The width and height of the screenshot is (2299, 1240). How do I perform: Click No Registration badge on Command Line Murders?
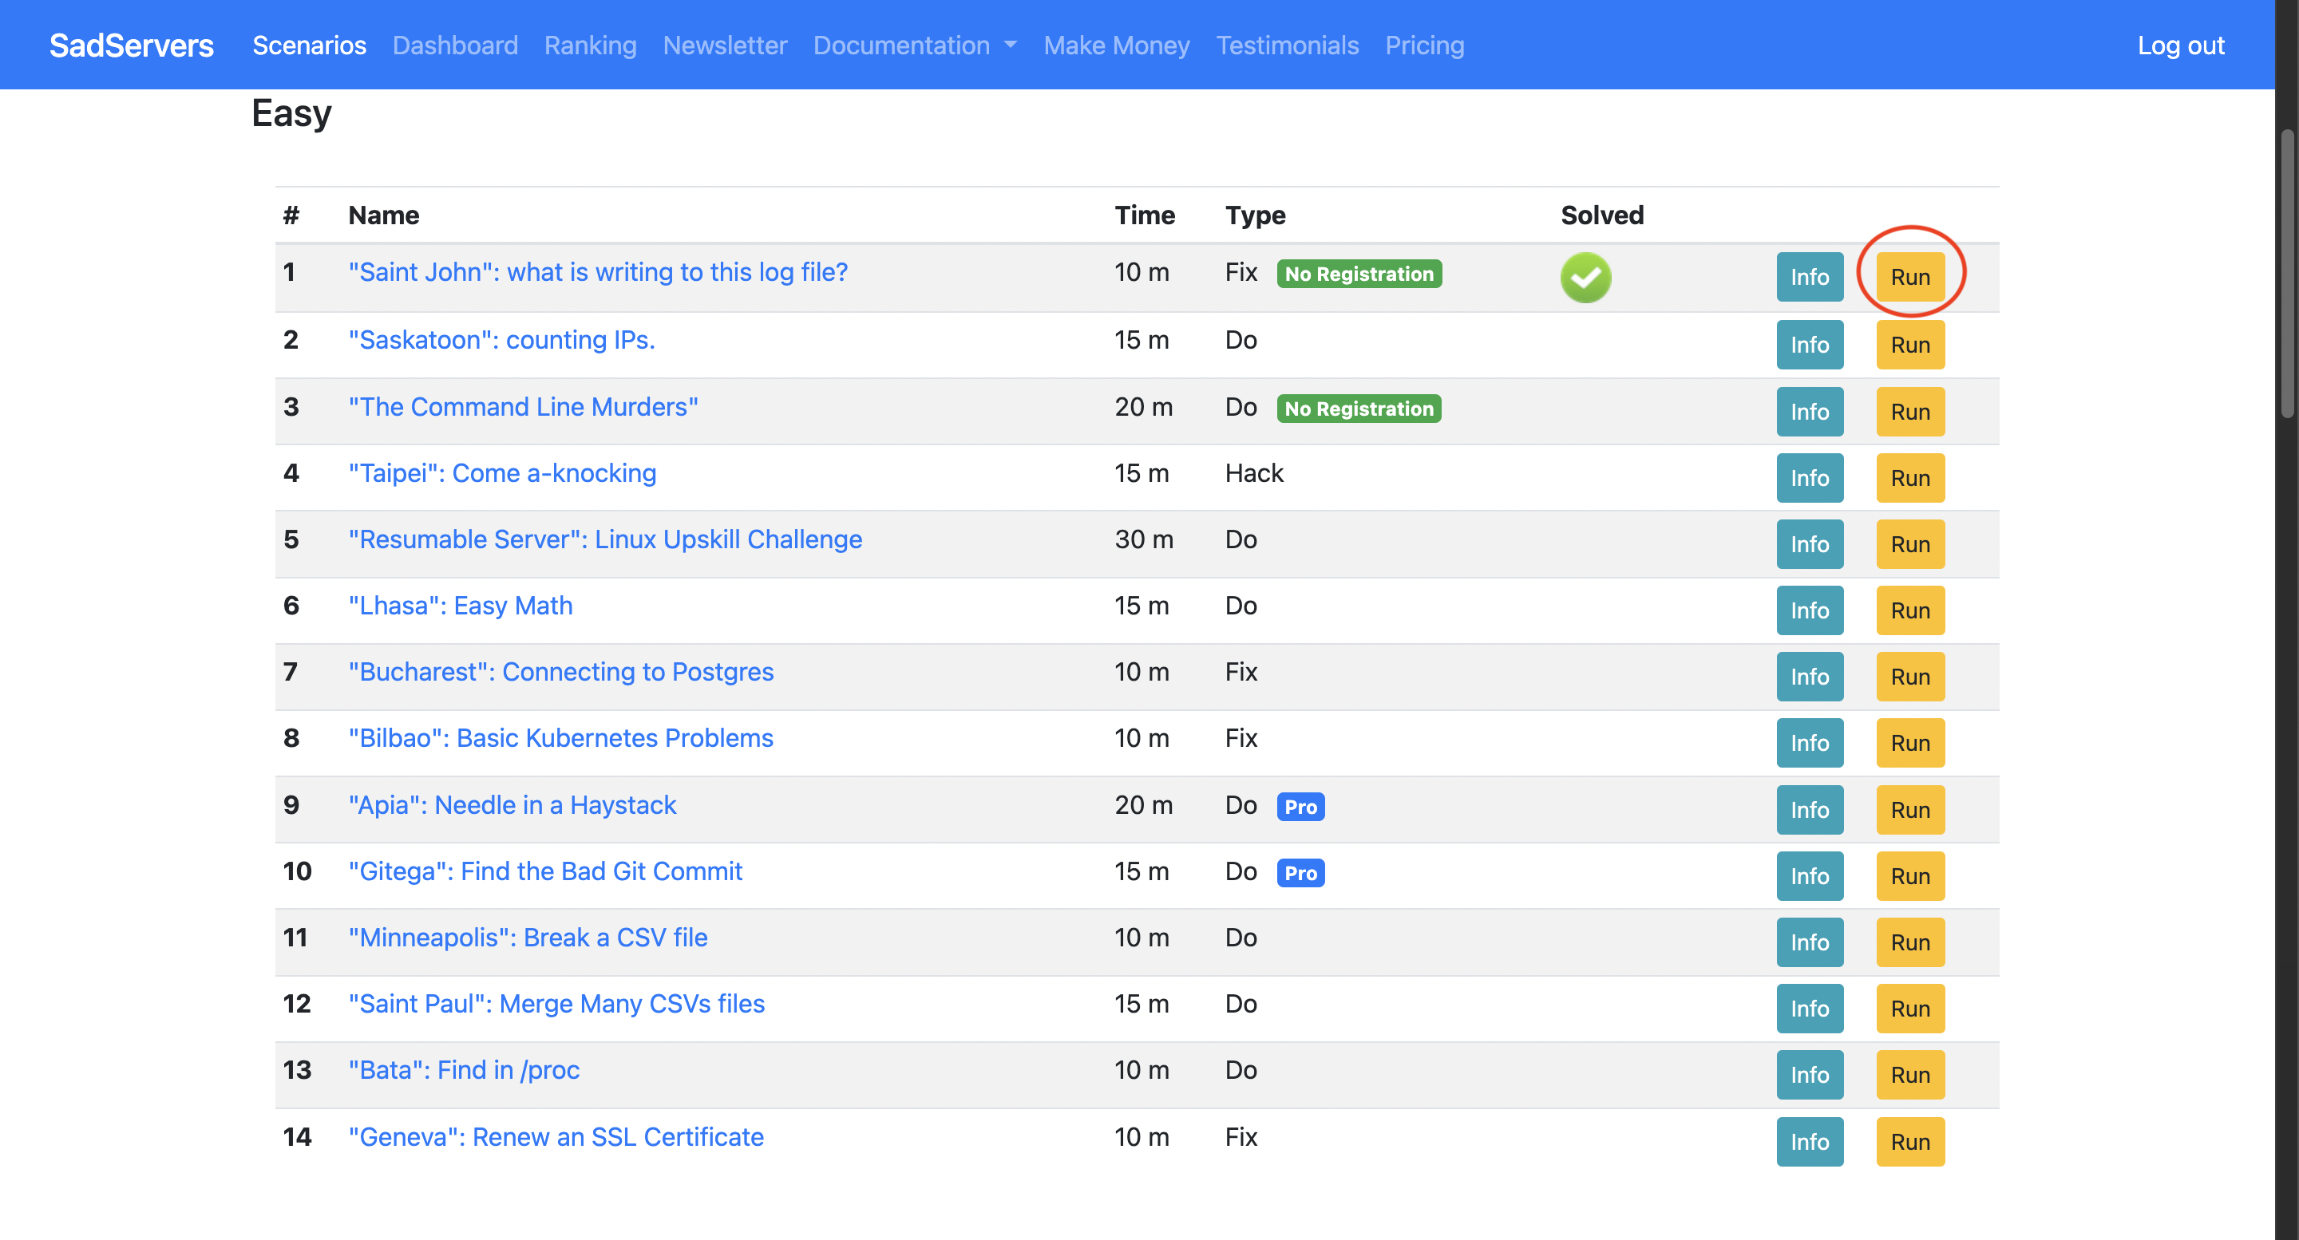(x=1359, y=409)
